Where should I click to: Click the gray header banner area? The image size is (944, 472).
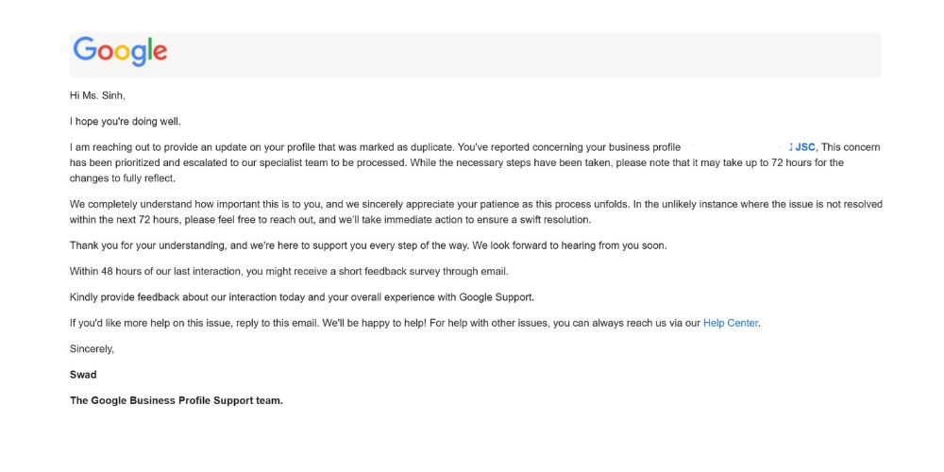point(475,55)
